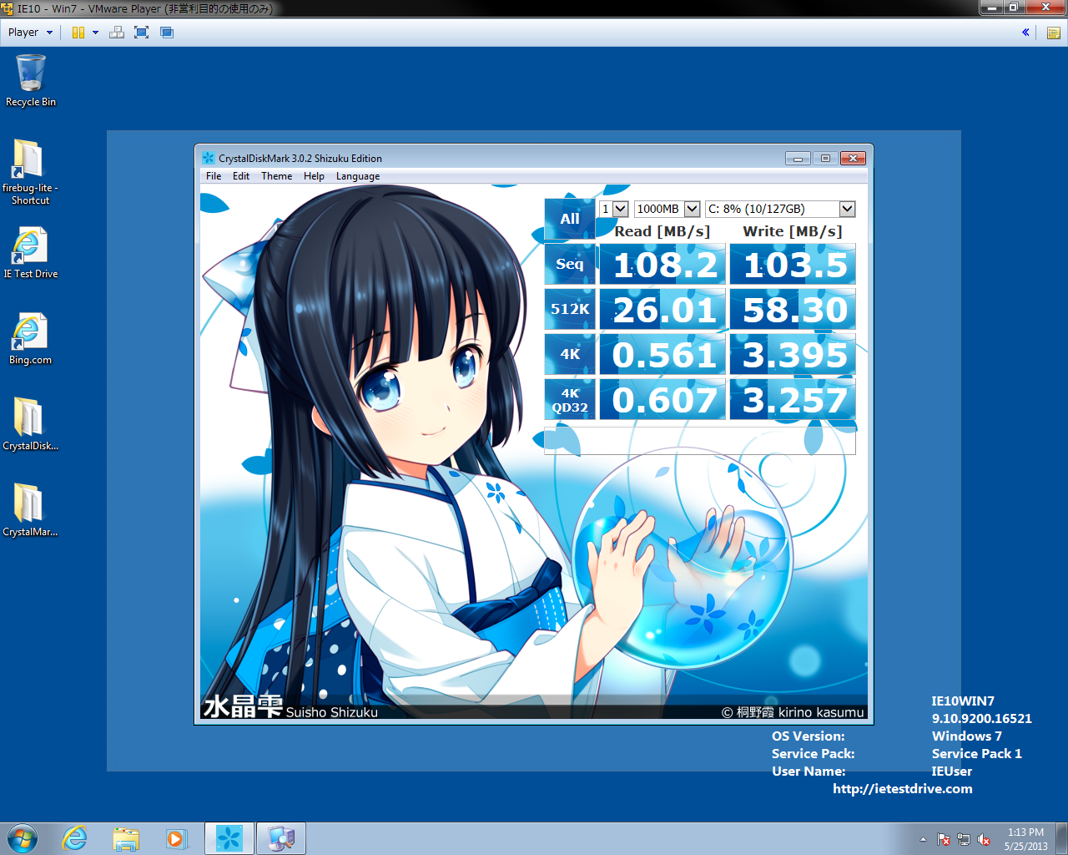Click the VMware Player title bar icon

pyautogui.click(x=8, y=8)
